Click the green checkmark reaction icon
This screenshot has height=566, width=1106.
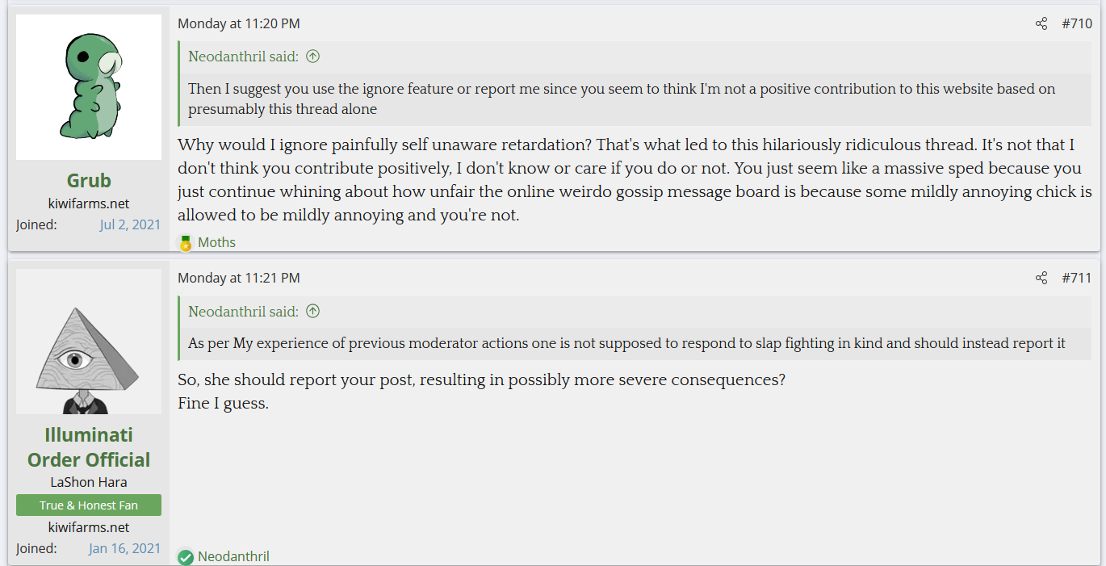click(186, 556)
